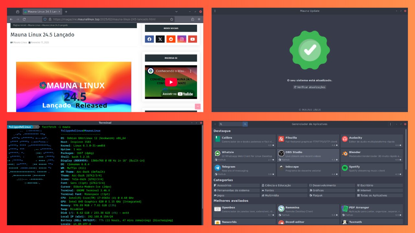Open the PDF Arranger app card
Image resolution: width=415 pixels, height=233 pixels.
click(372, 211)
